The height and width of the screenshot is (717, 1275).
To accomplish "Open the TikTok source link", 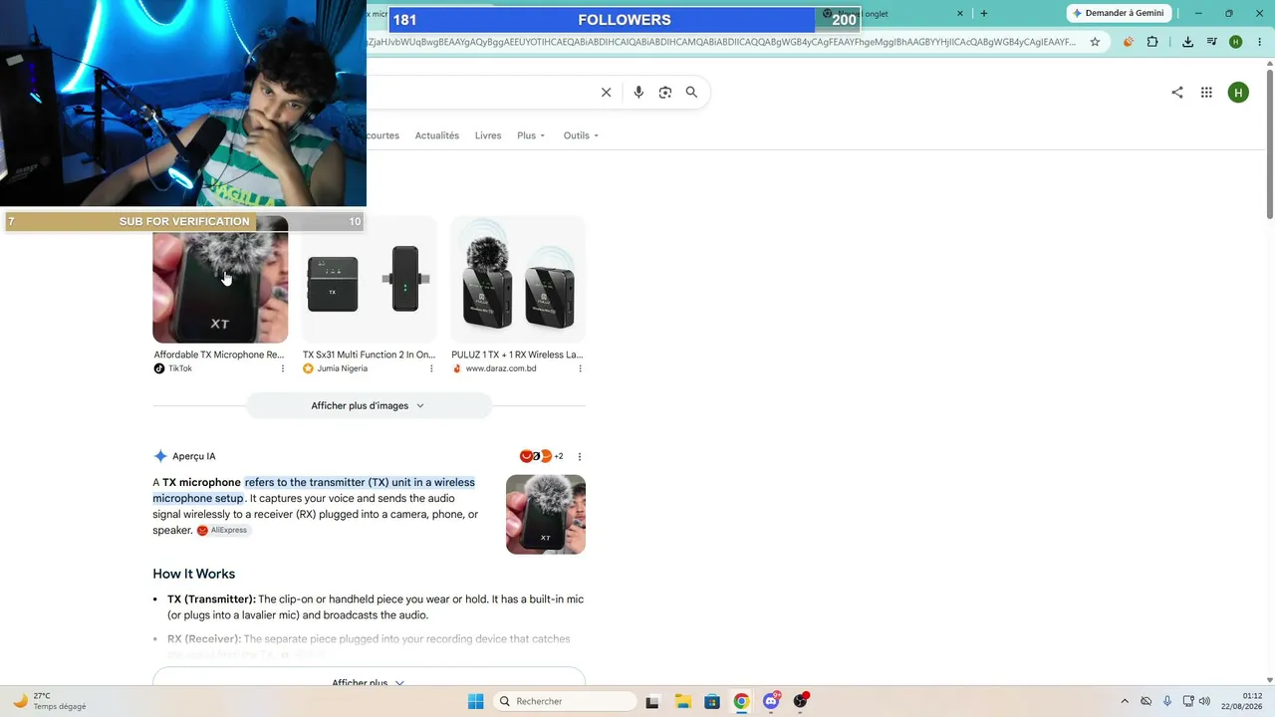I will click(x=173, y=368).
